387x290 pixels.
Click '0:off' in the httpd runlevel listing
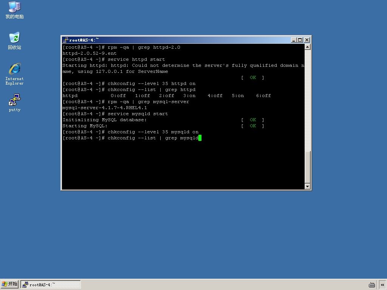[x=118, y=96]
